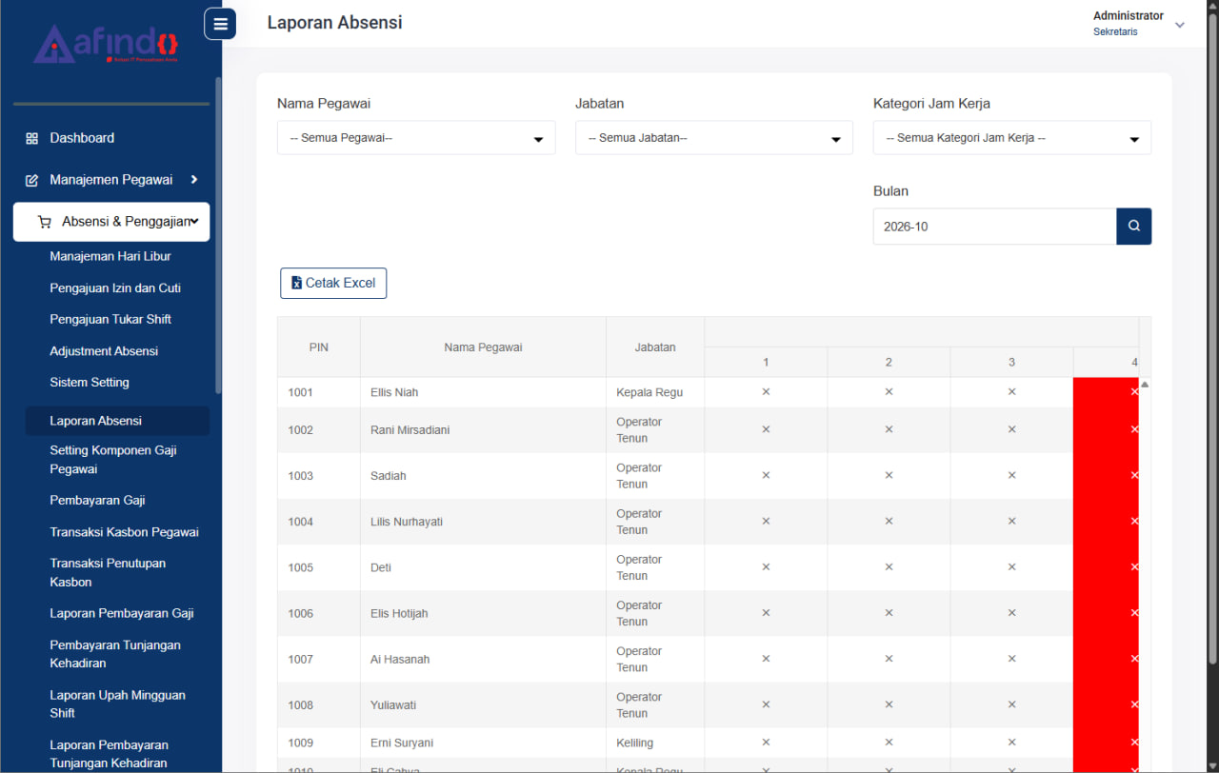Collapse the Absensi & Penggajian chevron
The height and width of the screenshot is (773, 1219).
(x=194, y=222)
